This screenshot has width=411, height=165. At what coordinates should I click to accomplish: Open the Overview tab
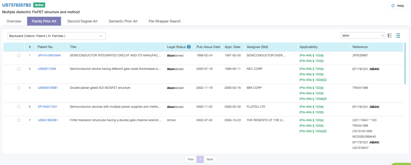click(x=14, y=21)
